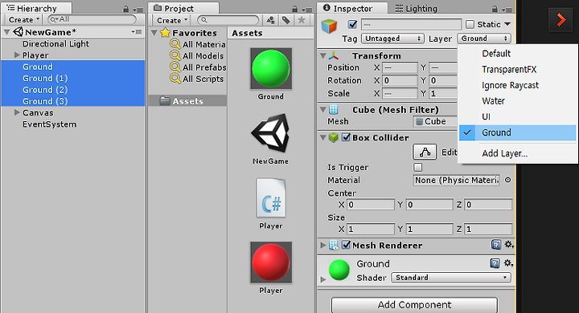Click the GameObject name field in Inspector
Screen dimensions: 579x313
tap(411, 24)
